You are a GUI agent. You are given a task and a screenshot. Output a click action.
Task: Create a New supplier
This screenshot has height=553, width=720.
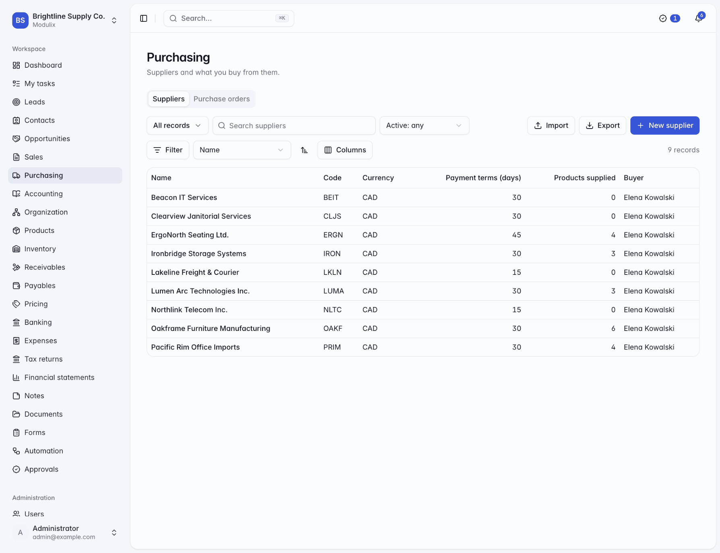[x=664, y=125]
